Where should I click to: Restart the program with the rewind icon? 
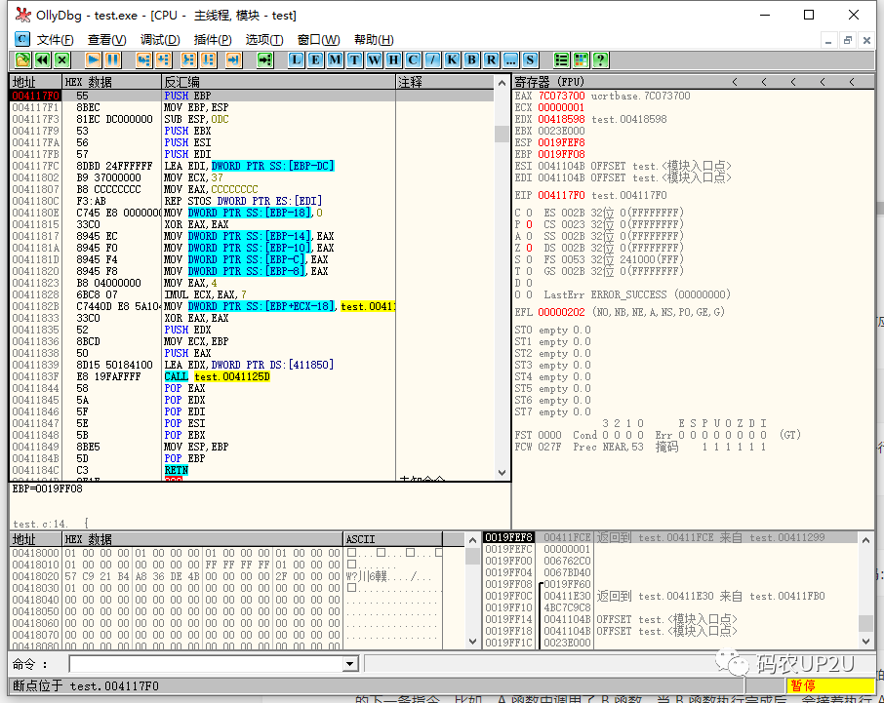42,59
